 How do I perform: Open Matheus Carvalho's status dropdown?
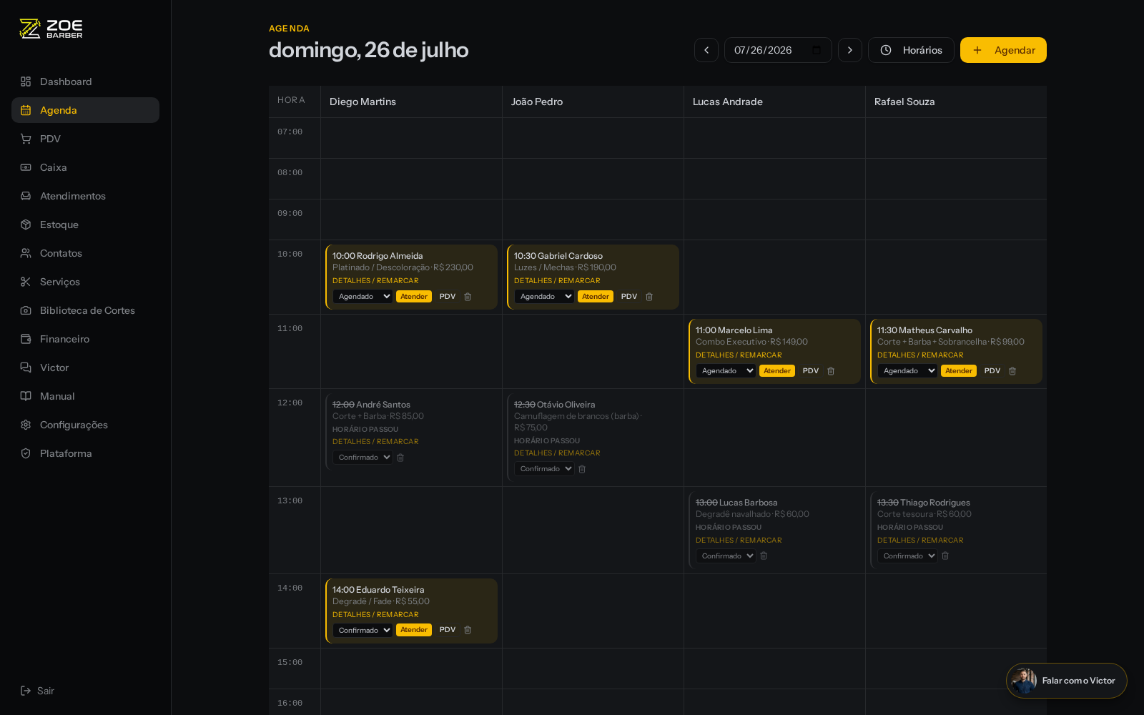pyautogui.click(x=907, y=371)
